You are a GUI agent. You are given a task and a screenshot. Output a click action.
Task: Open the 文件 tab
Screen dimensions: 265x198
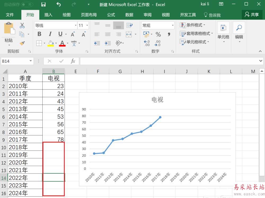pyautogui.click(x=10, y=15)
